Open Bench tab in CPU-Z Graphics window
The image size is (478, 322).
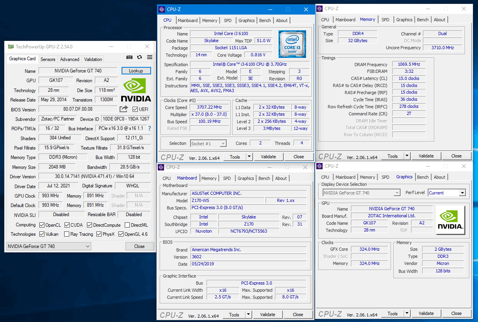coord(423,177)
